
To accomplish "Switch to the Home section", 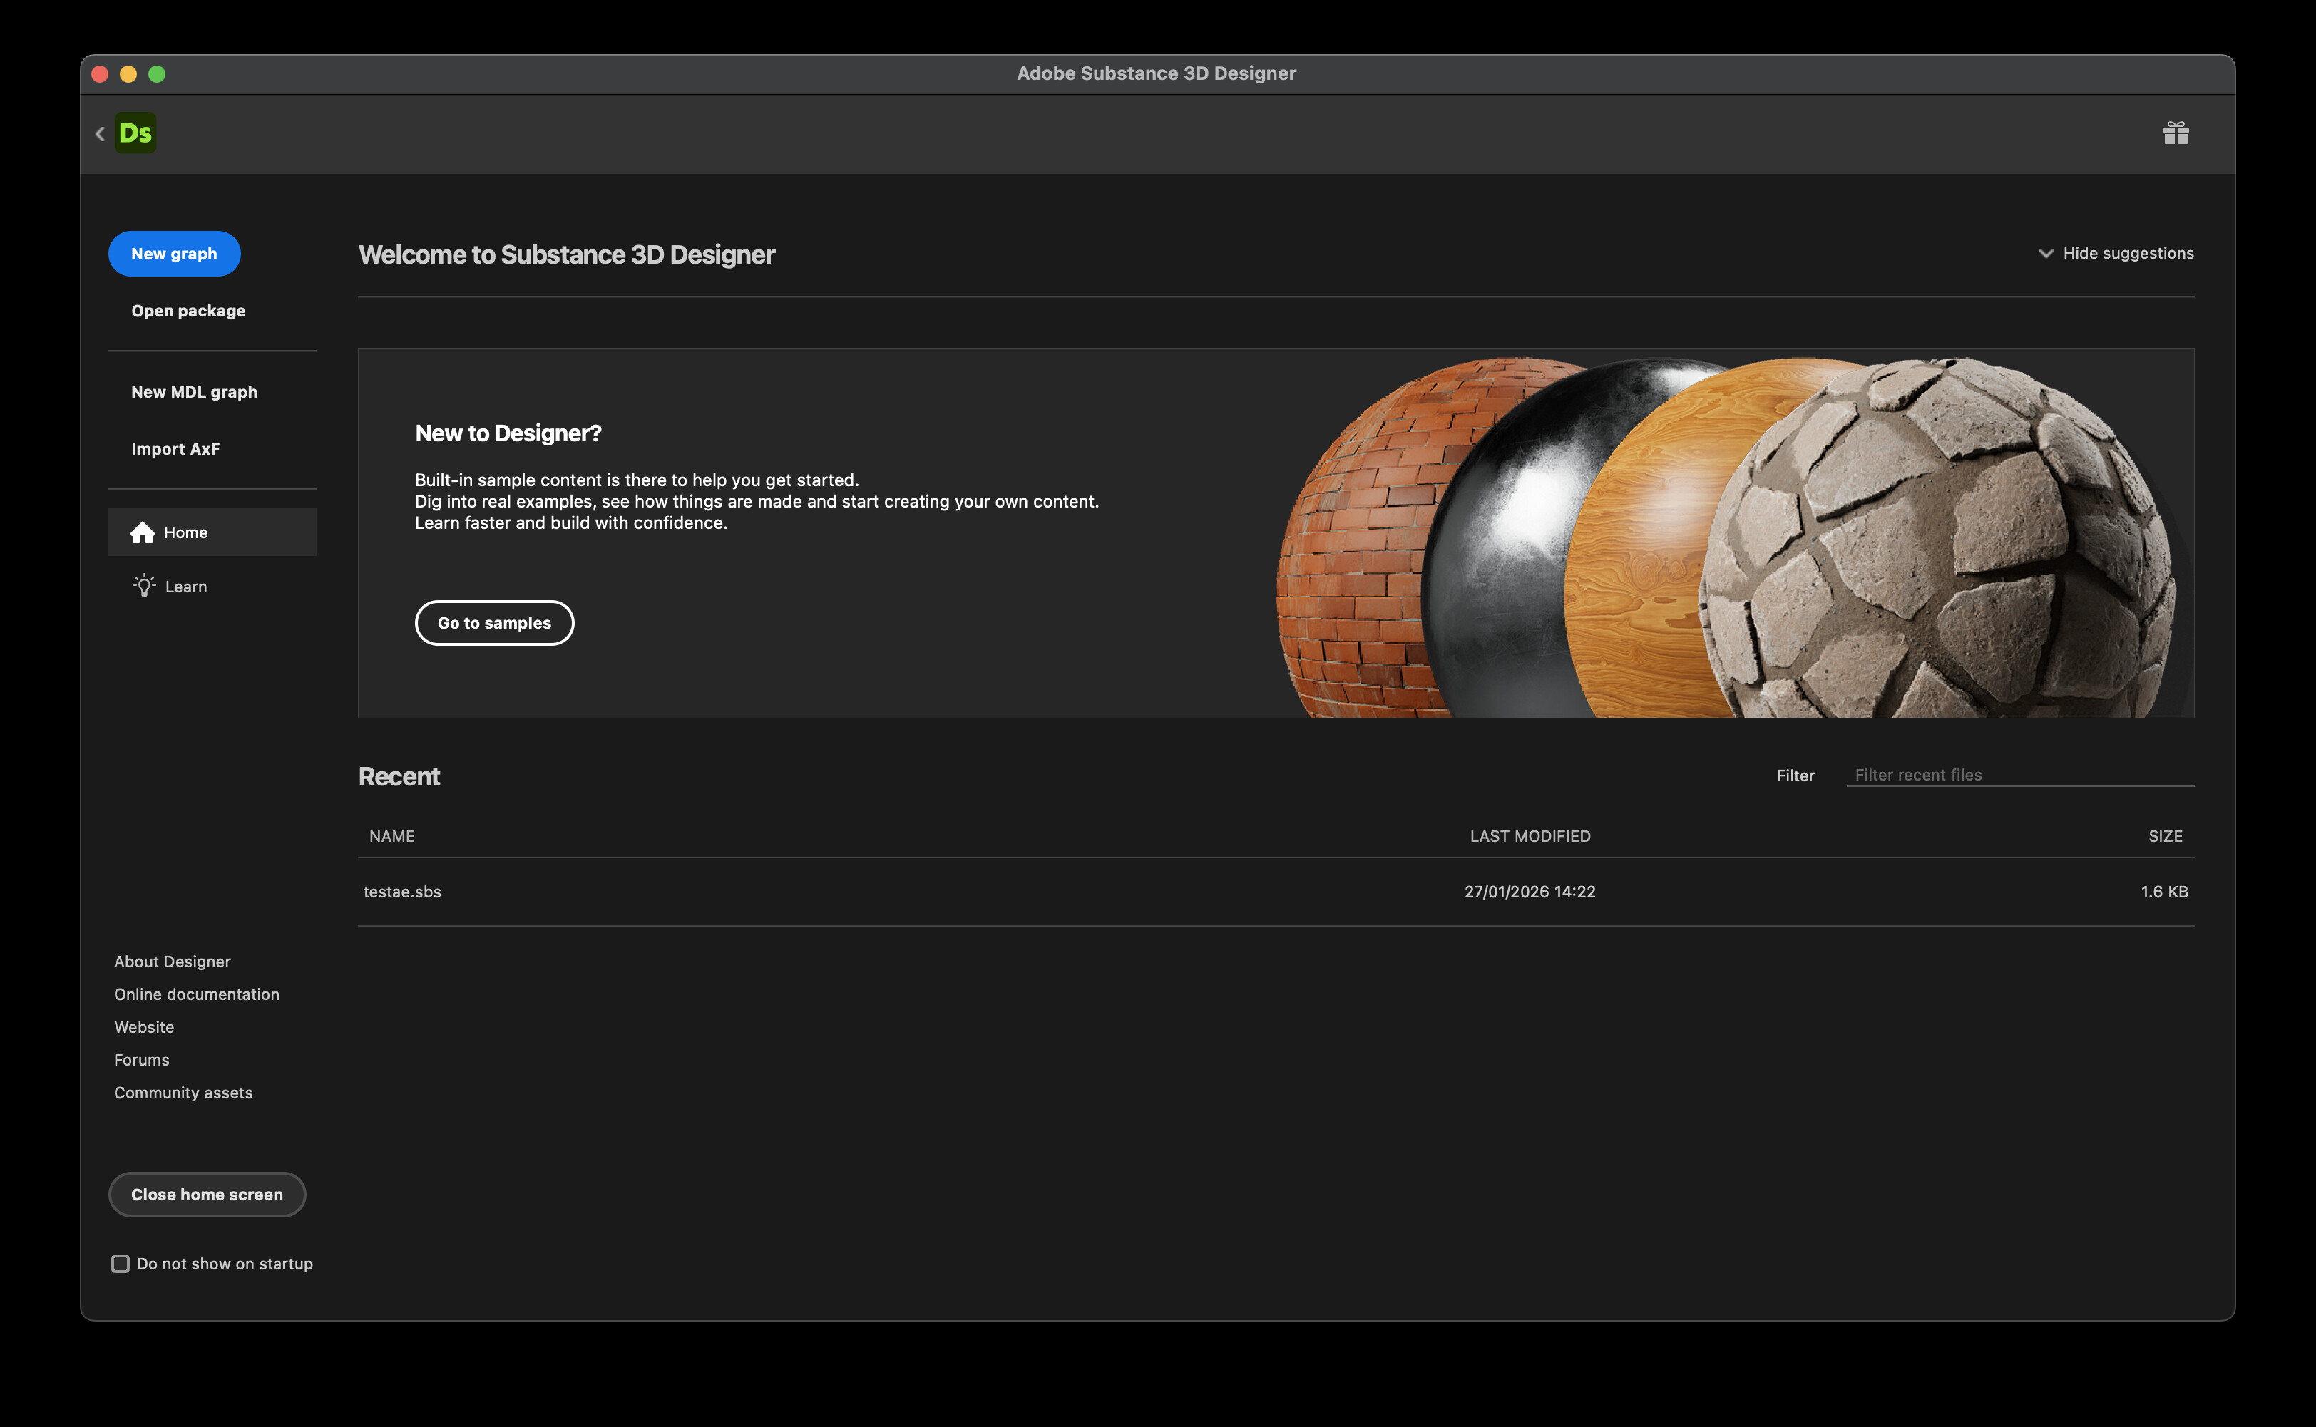I will [185, 531].
